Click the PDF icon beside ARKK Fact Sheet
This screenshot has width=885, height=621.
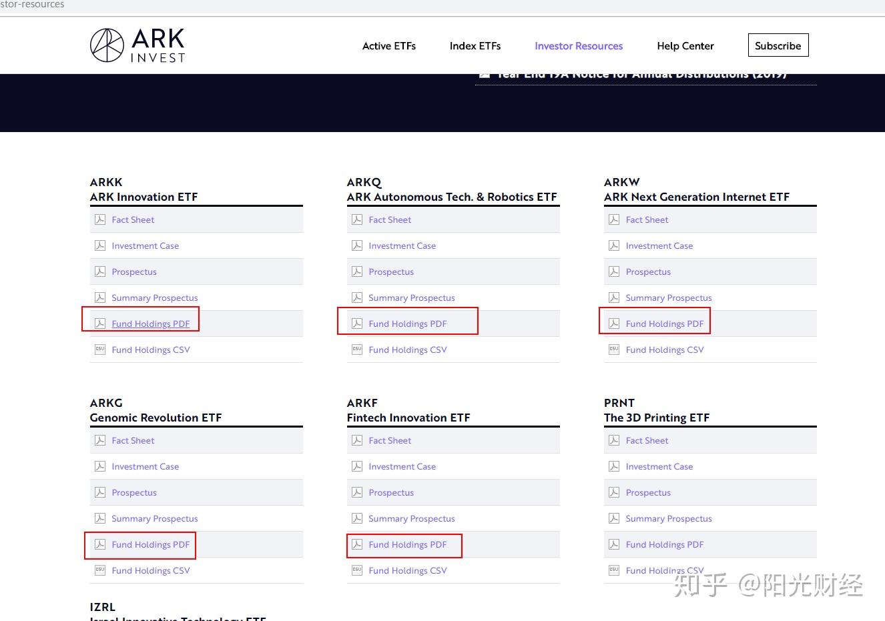[x=100, y=219]
